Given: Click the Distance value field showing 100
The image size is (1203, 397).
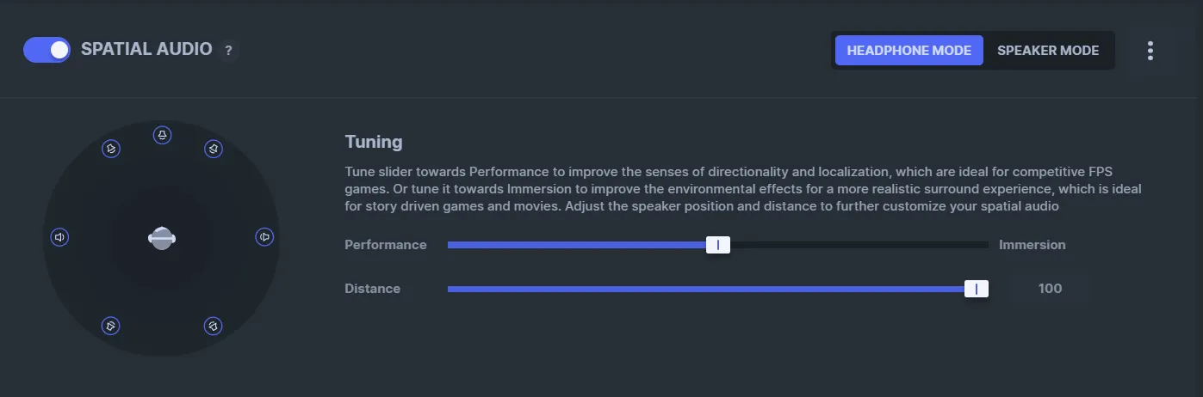Looking at the screenshot, I should coord(1050,289).
